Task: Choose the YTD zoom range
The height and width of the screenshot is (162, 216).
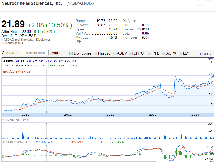Action: tap(49, 61)
